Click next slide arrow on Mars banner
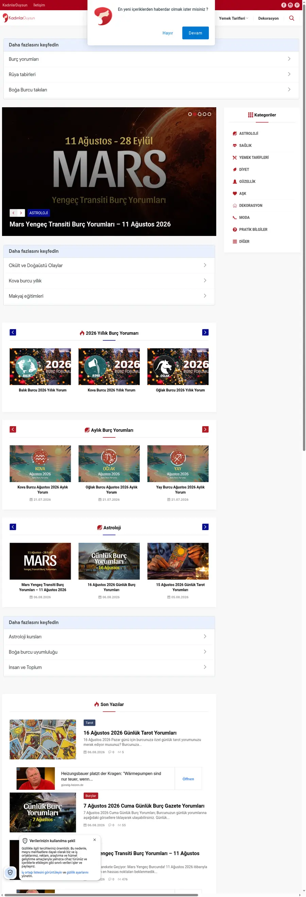 (x=21, y=213)
